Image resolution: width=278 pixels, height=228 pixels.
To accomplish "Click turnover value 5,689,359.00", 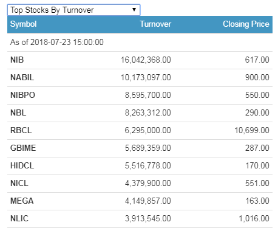I will pos(148,148).
